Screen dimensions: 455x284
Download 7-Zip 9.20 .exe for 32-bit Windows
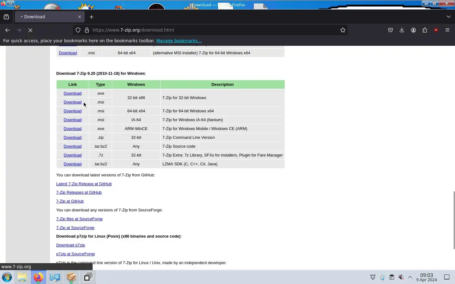73,93
